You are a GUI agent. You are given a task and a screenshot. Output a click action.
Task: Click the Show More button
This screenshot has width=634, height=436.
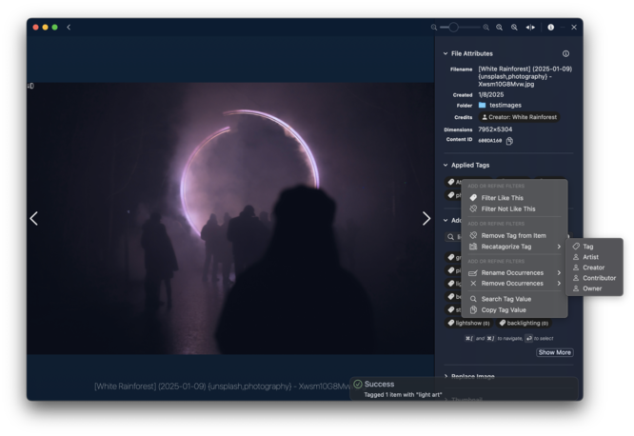pyautogui.click(x=555, y=352)
